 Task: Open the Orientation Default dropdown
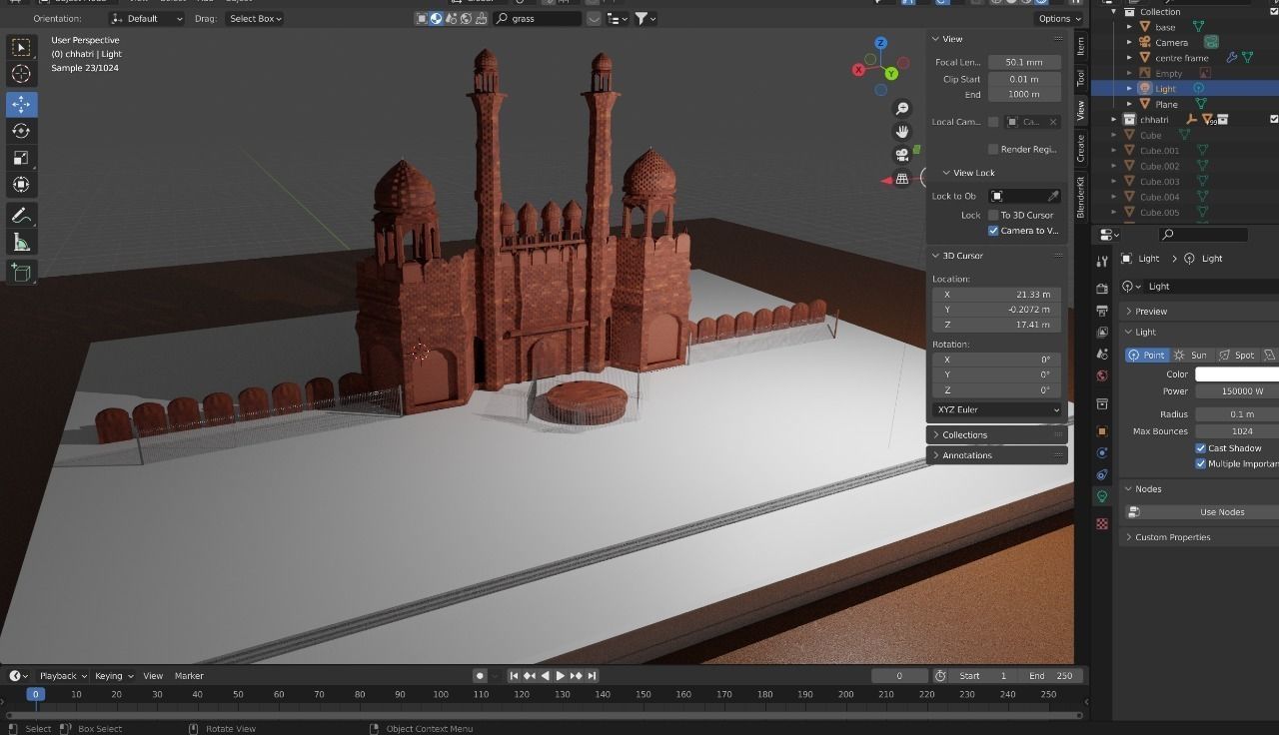147,18
